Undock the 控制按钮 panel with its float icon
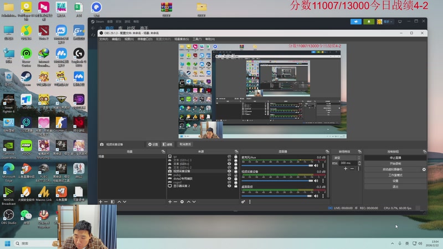443x249 pixels. click(x=424, y=152)
